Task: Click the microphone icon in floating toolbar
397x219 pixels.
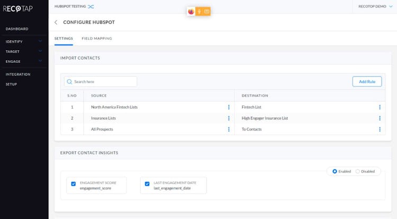Action: point(199,12)
